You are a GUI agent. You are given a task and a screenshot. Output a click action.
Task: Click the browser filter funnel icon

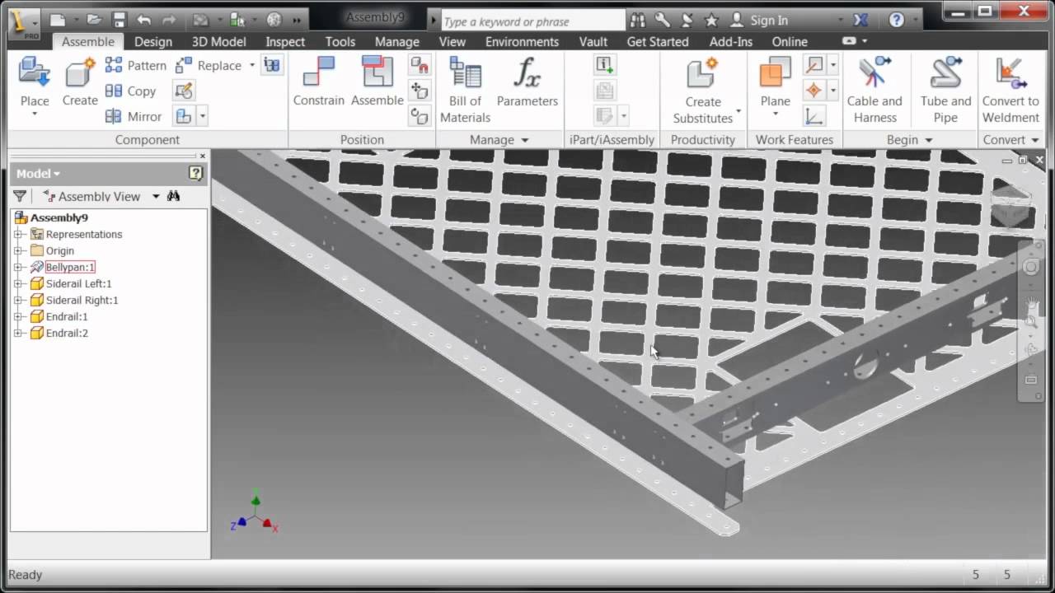point(20,196)
